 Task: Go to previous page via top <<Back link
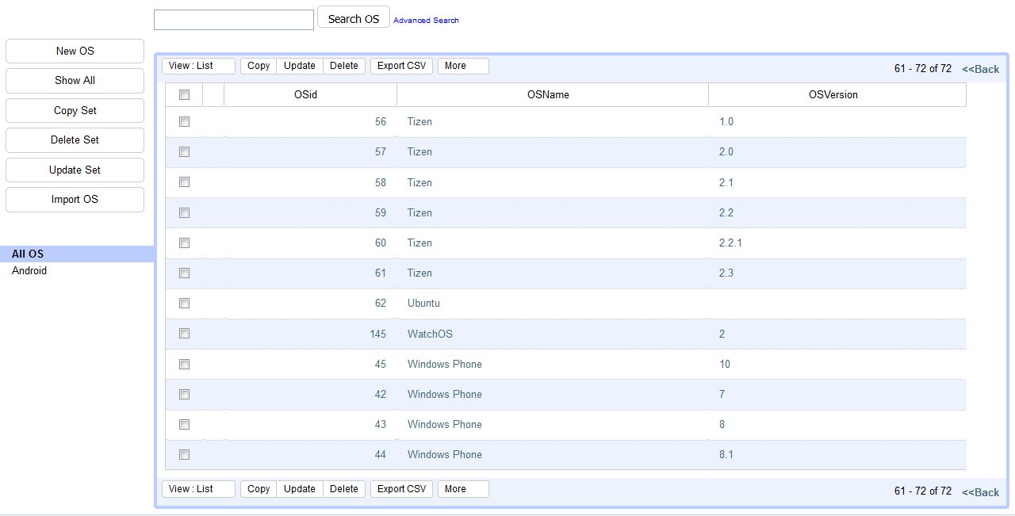tap(980, 69)
